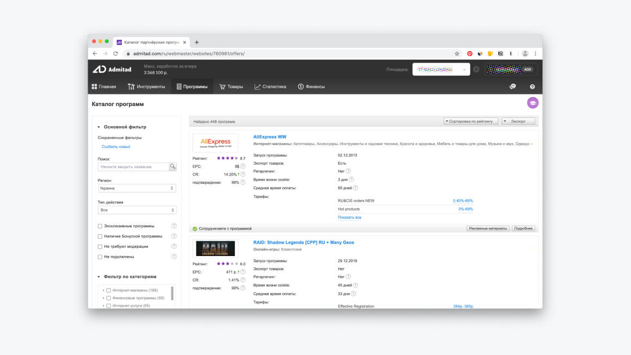631x355 pixels.
Task: Click the Admitad logo
Action: coord(112,69)
